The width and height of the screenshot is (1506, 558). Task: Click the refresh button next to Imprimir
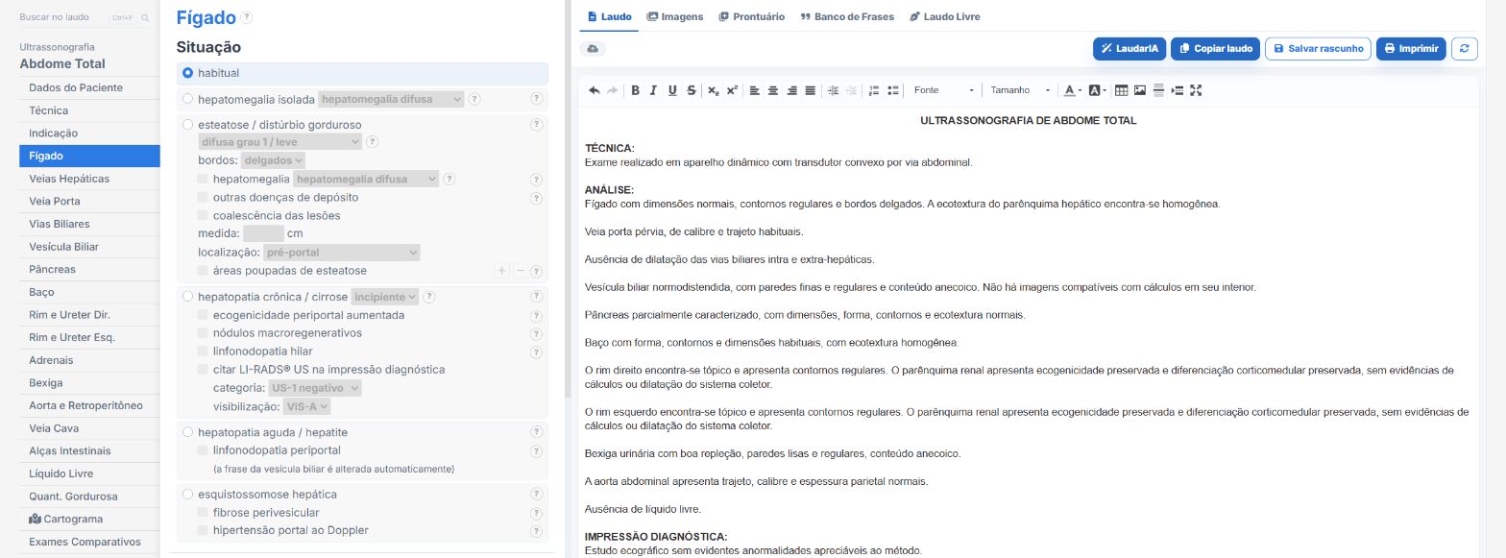[1465, 48]
